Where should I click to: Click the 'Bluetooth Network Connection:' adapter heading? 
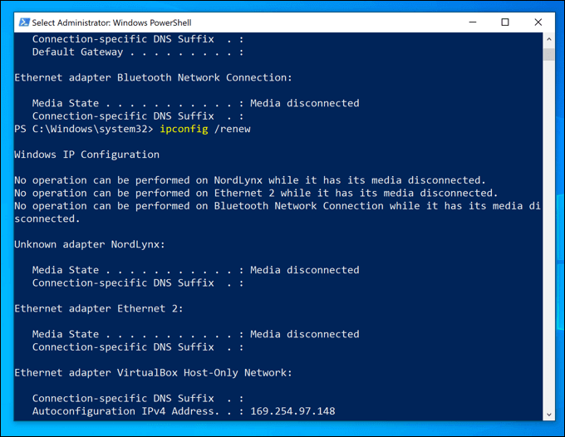pyautogui.click(x=153, y=77)
